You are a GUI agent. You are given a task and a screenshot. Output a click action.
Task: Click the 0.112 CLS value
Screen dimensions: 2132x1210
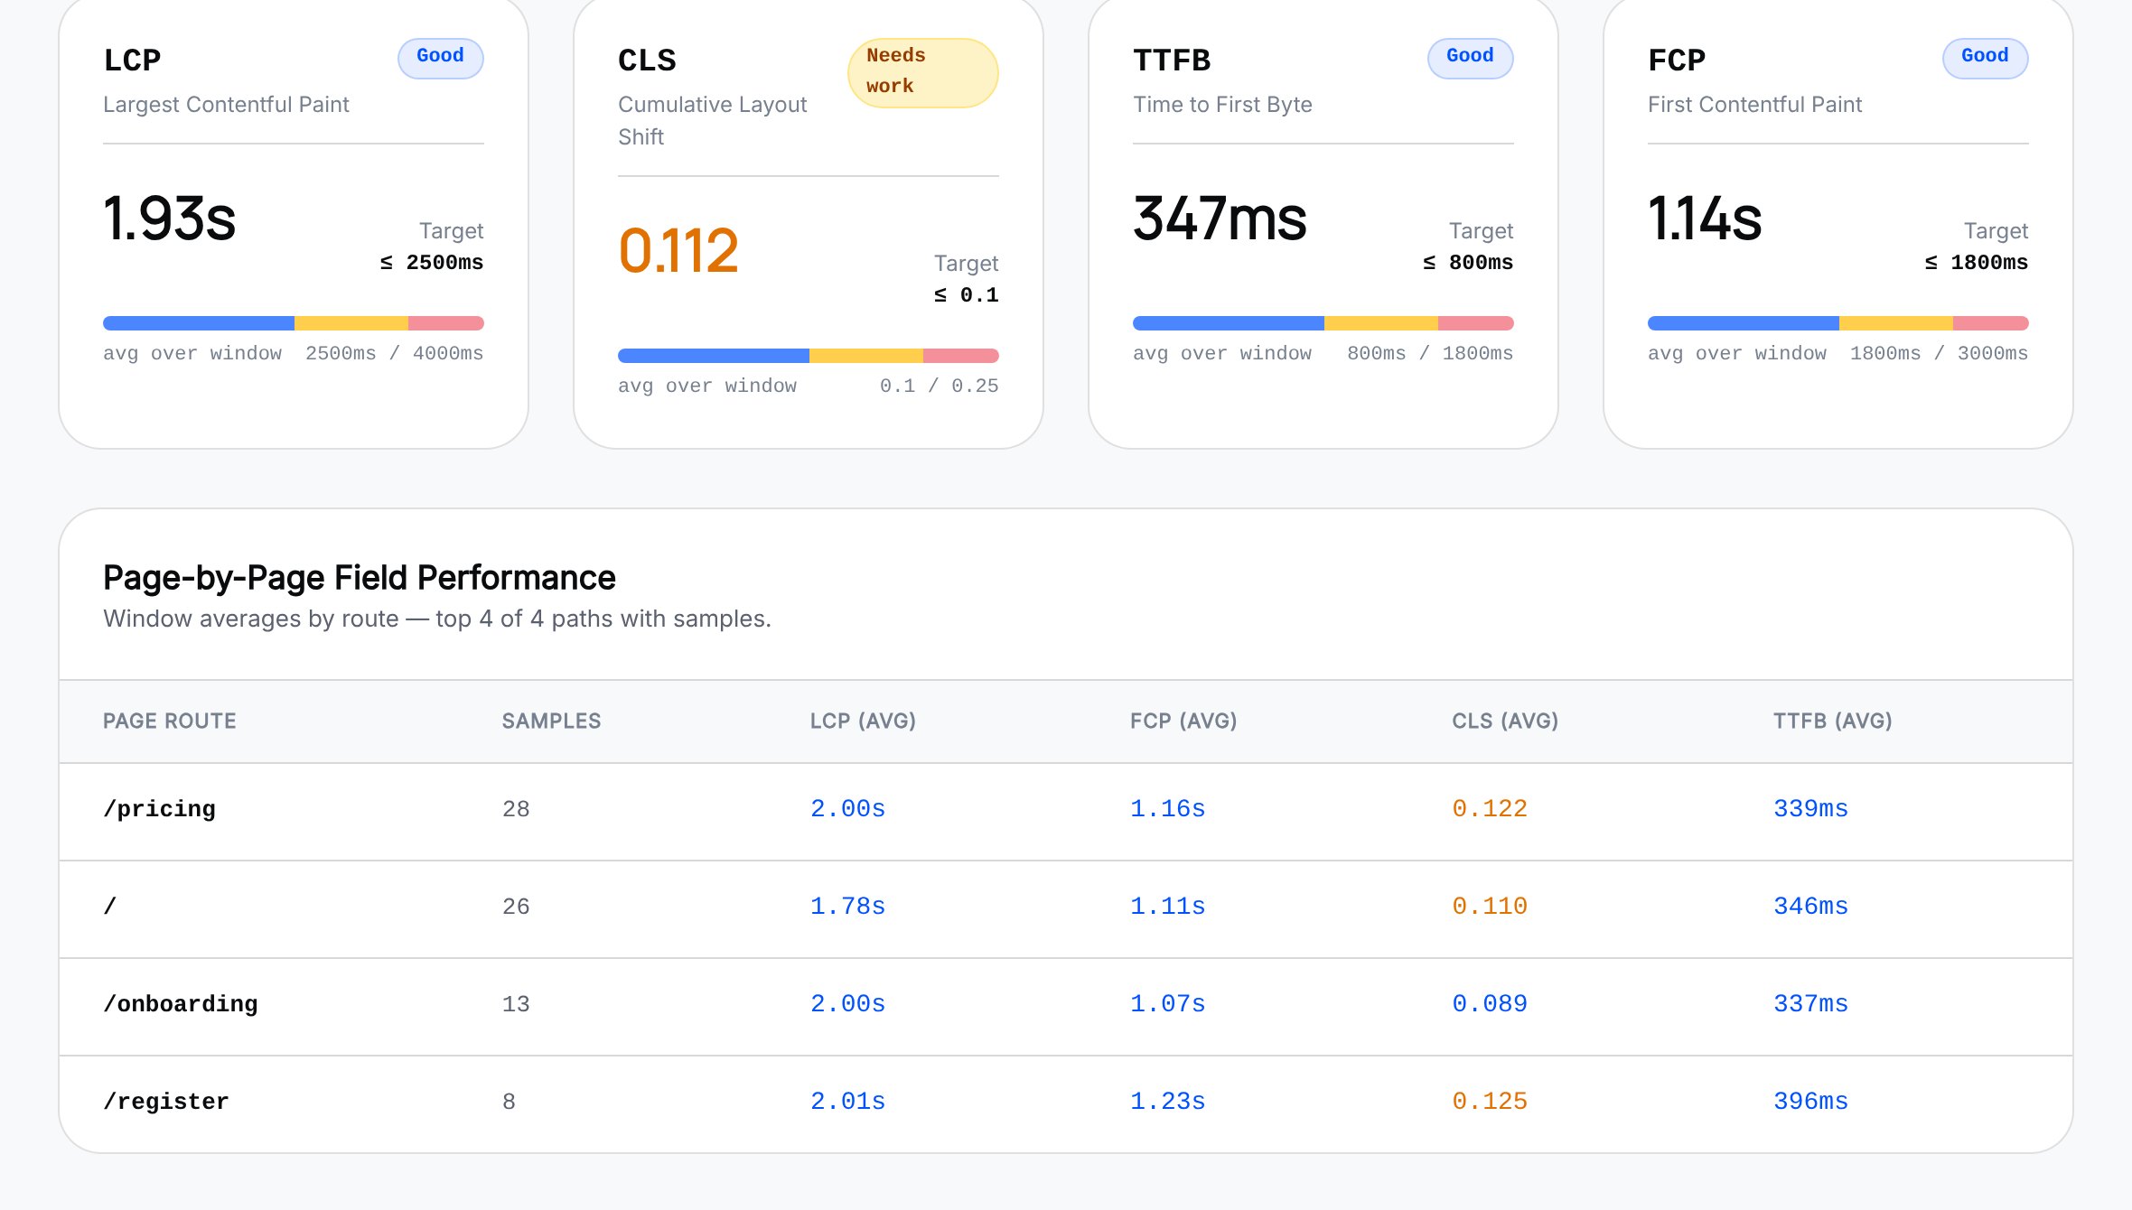coord(678,251)
